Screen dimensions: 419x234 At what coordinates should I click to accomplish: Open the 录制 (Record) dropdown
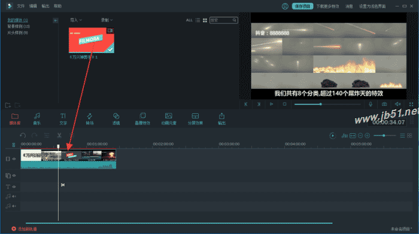107,20
